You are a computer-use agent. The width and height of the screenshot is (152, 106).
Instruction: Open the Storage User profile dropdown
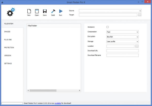click(123, 41)
